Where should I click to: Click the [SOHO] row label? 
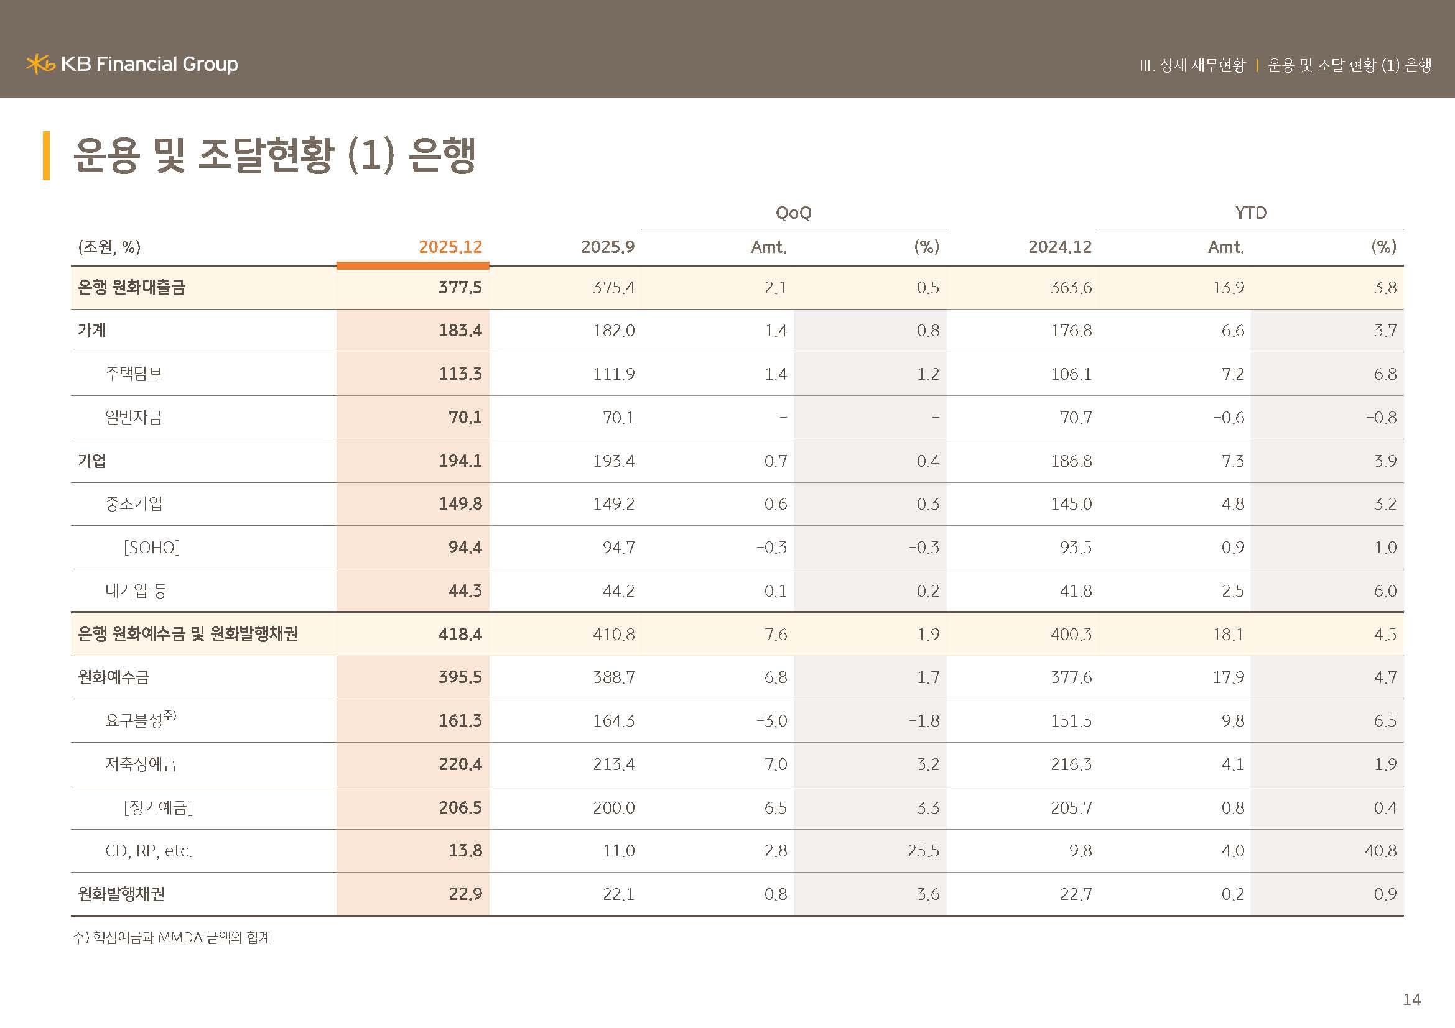pos(152,547)
